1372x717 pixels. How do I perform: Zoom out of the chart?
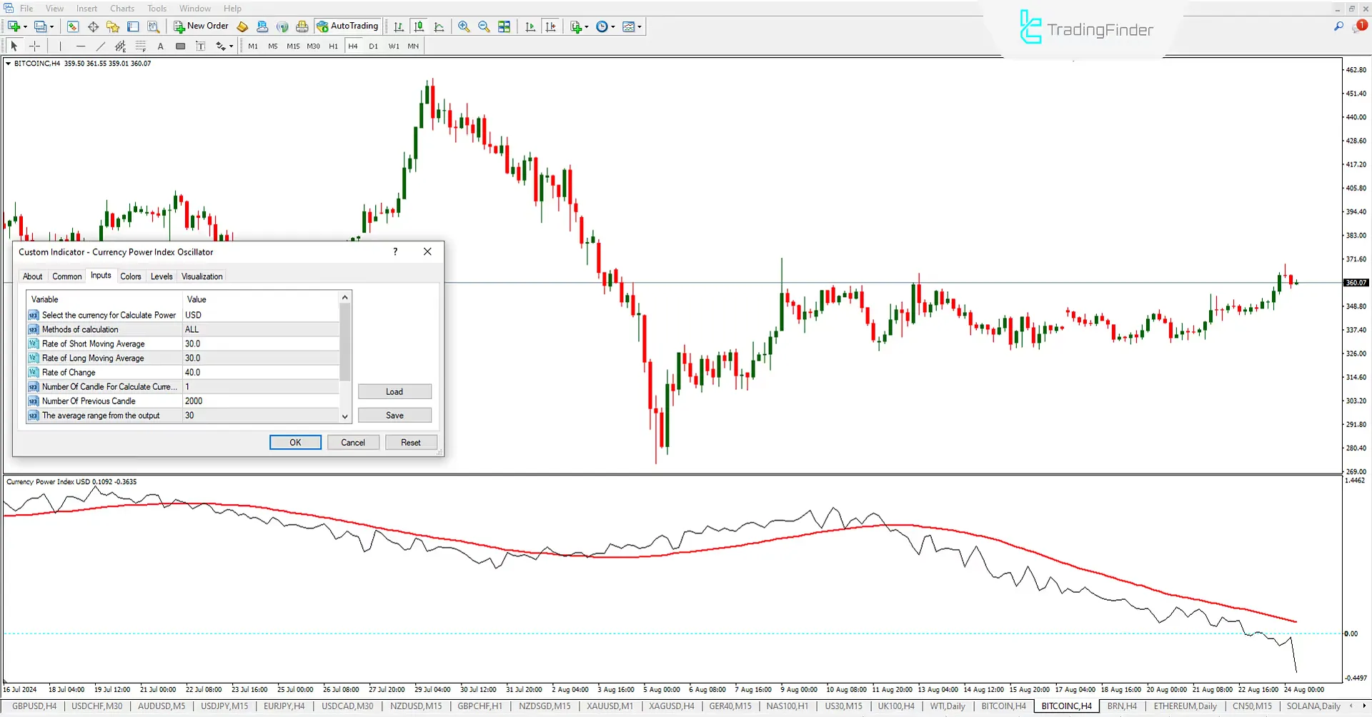(x=484, y=26)
